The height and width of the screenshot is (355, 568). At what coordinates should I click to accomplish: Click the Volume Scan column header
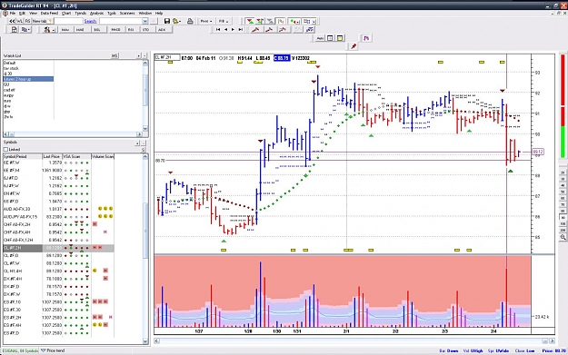click(x=103, y=156)
